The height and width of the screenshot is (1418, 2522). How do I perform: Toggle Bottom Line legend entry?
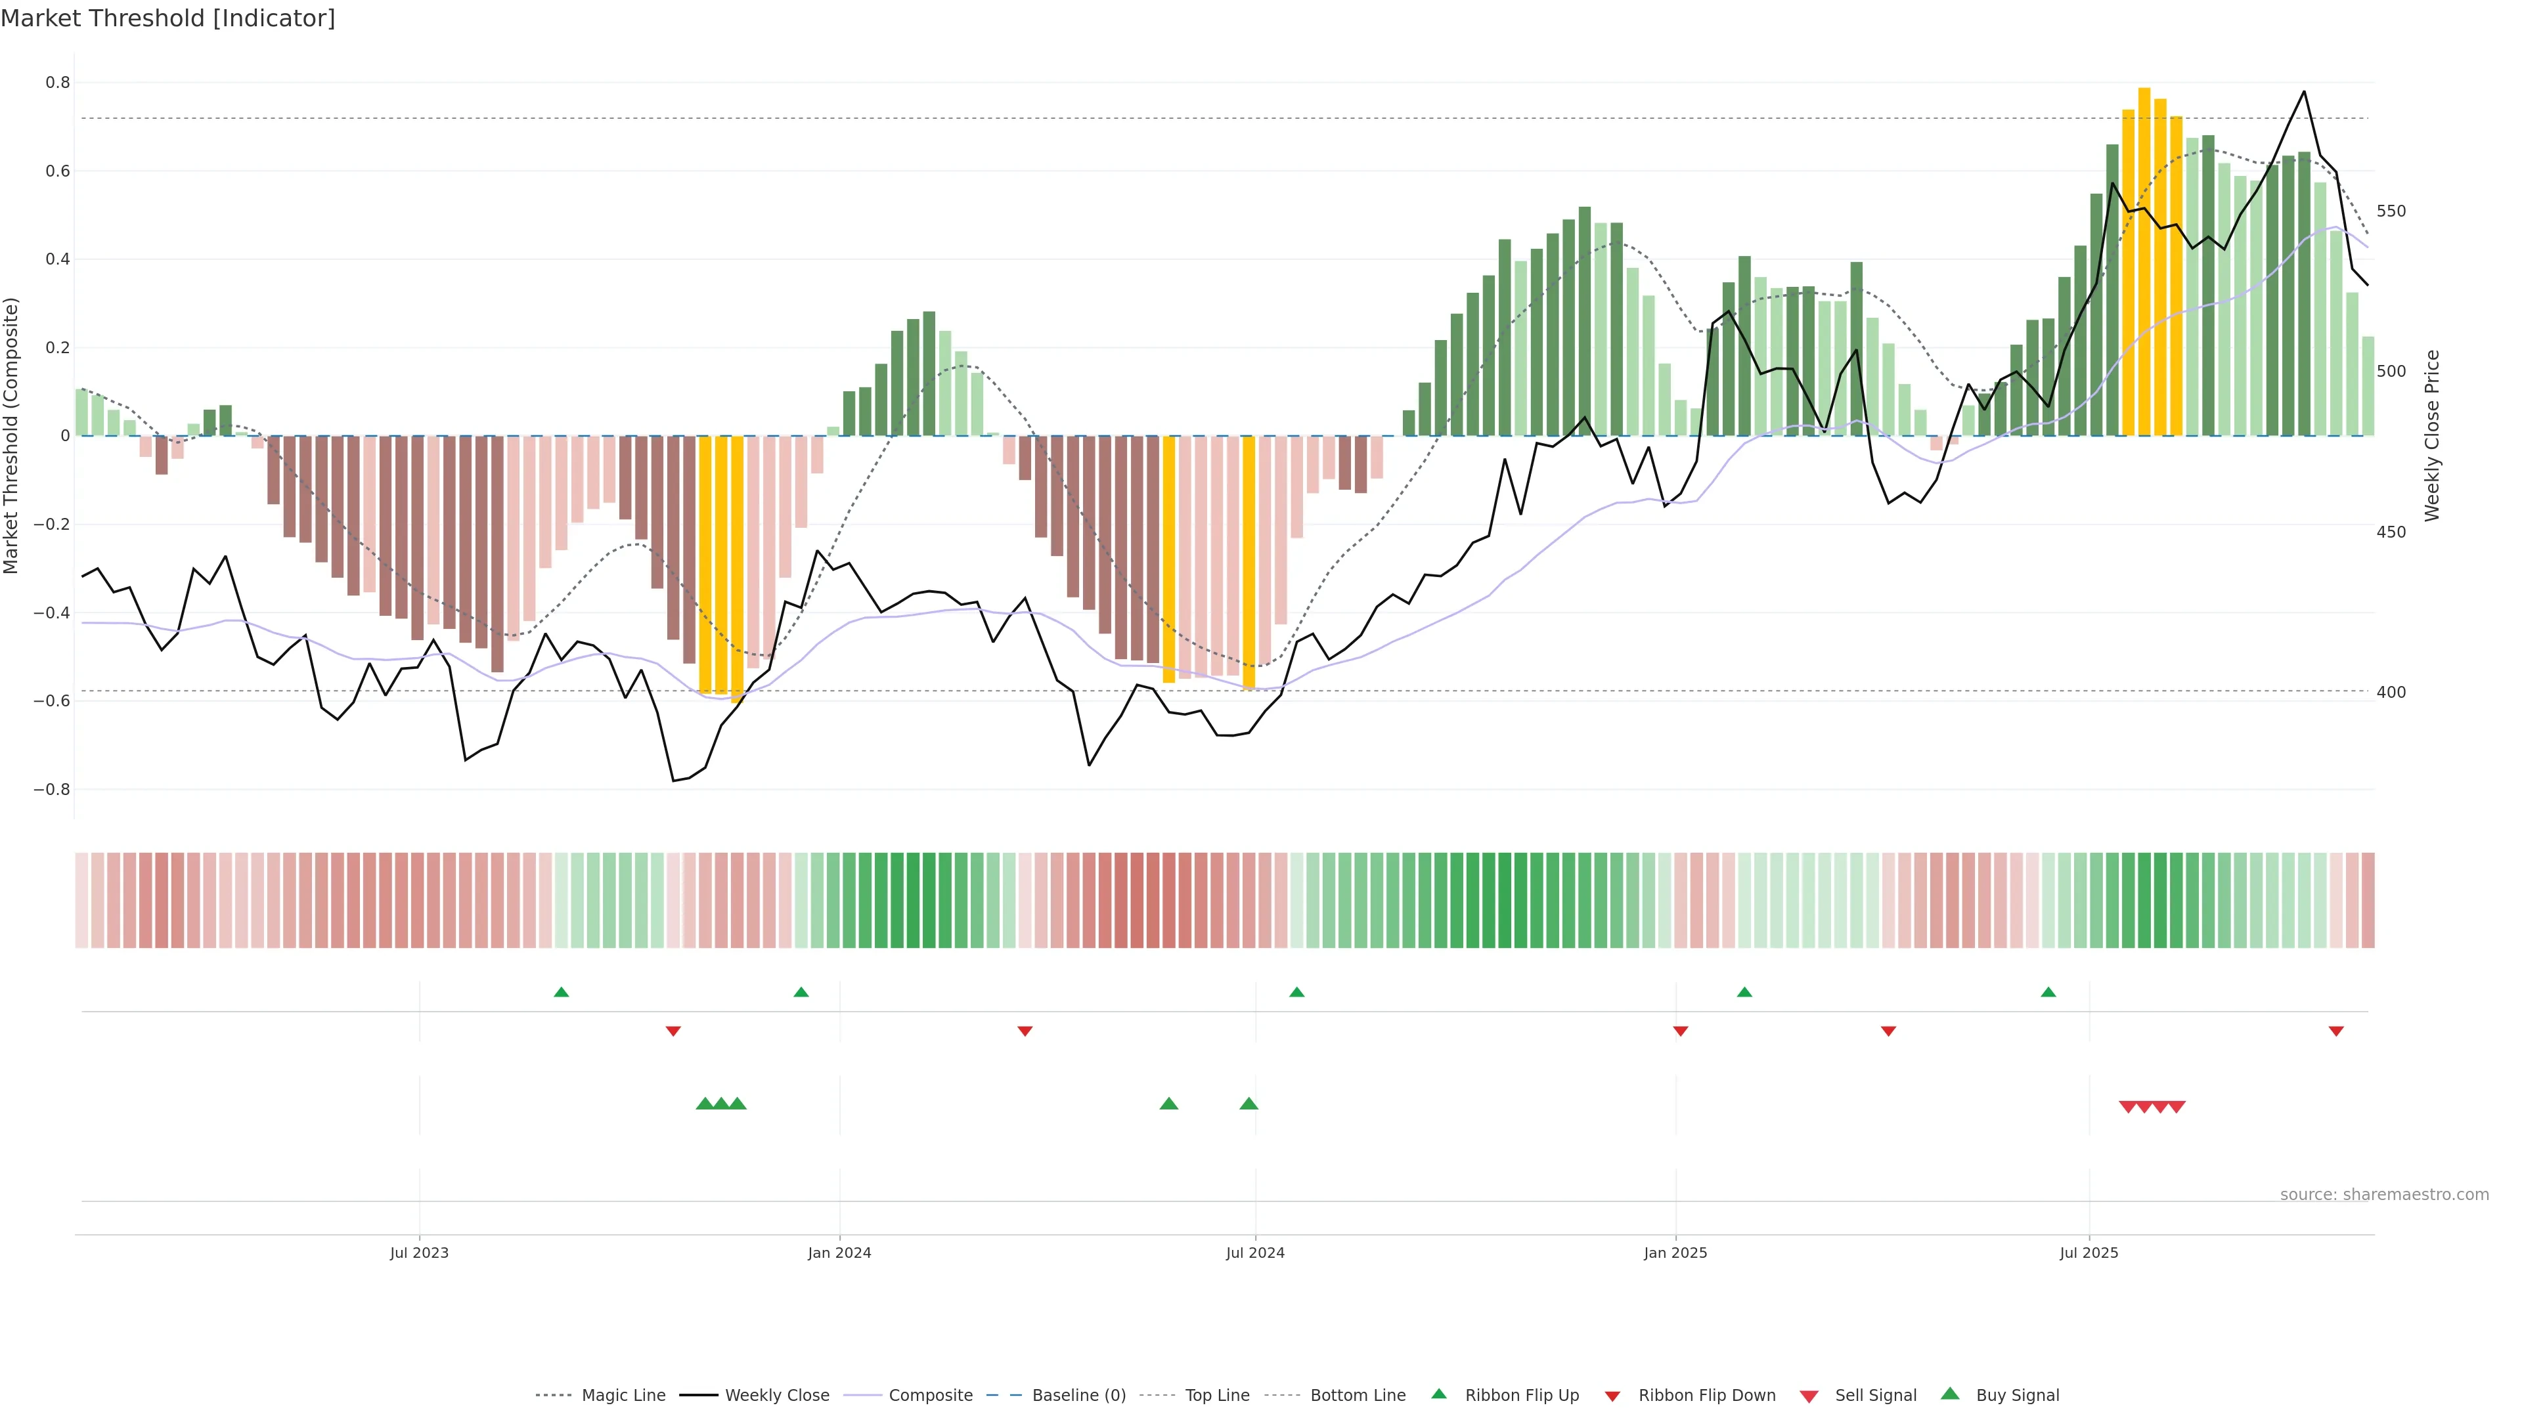(x=1357, y=1396)
